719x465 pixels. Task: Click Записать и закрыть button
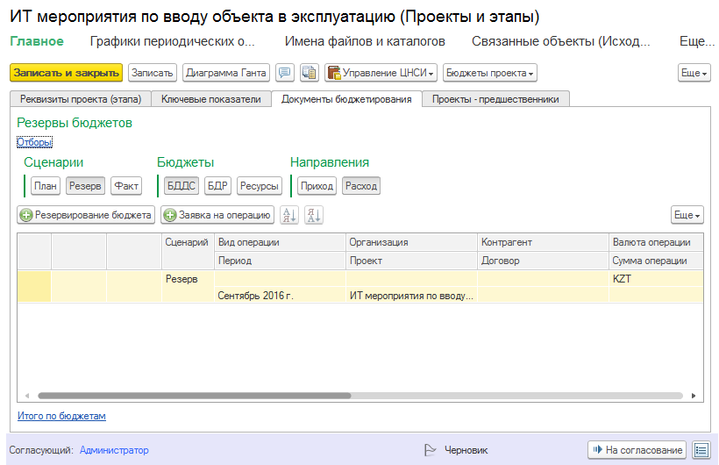66,73
